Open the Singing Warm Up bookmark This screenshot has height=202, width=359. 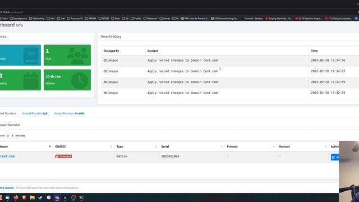(x=278, y=19)
